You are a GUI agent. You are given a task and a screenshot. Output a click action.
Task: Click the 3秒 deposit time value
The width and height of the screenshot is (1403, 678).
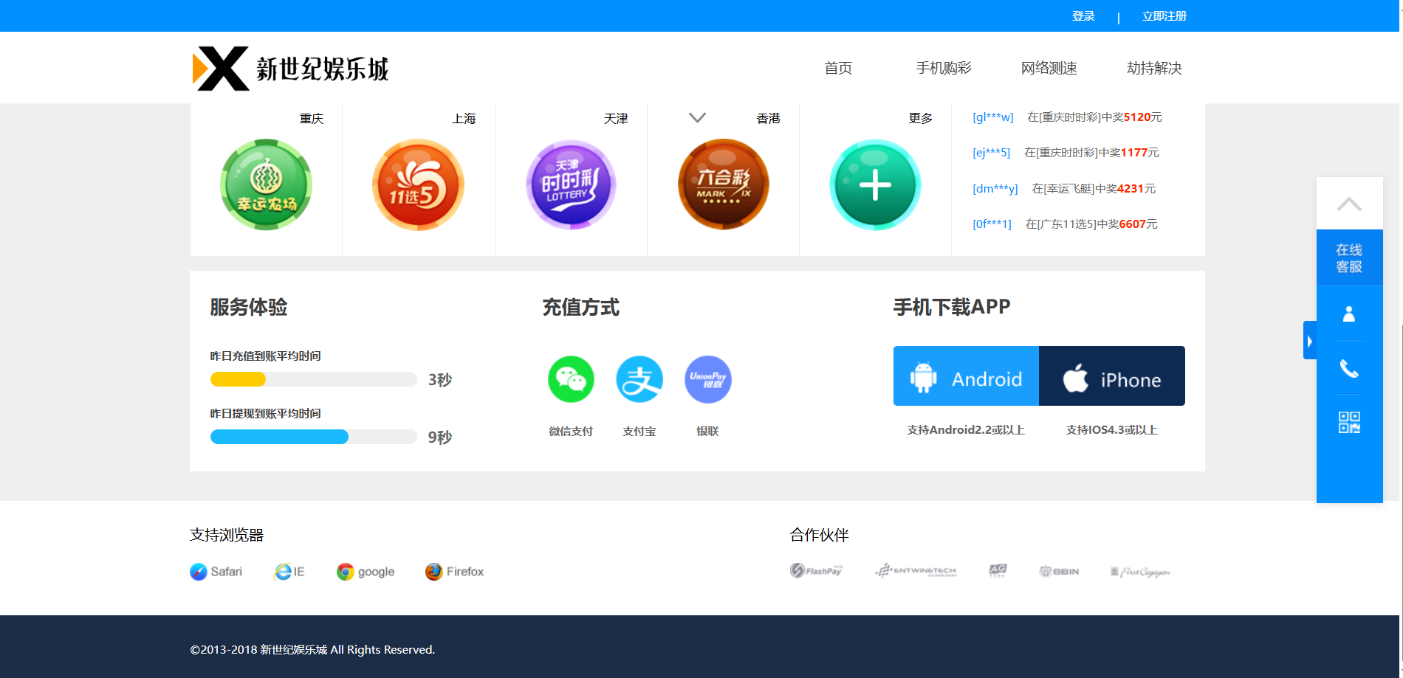click(x=440, y=379)
